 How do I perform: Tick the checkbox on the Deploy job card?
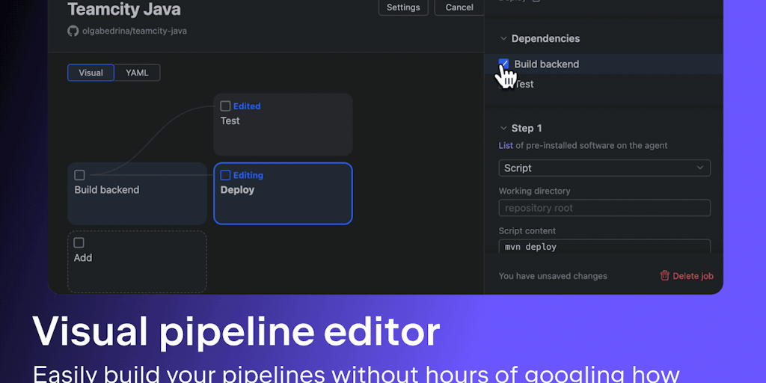225,175
